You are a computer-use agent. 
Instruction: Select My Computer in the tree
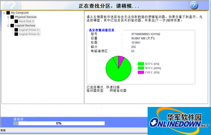[20, 13]
